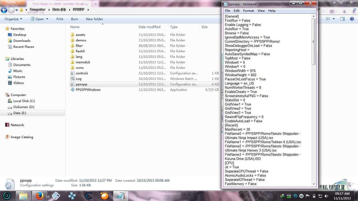
Task: Click the Action Center flag icon
Action: click(x=308, y=196)
